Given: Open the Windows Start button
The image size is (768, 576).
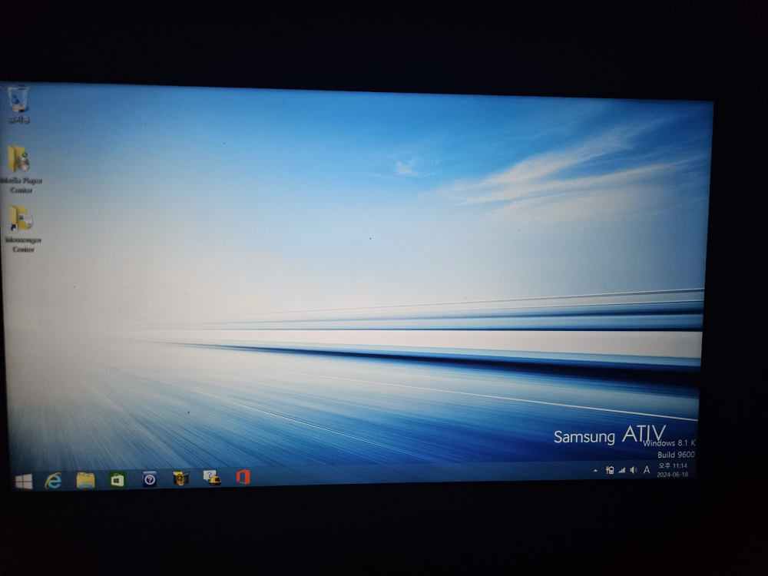Looking at the screenshot, I should [x=24, y=481].
